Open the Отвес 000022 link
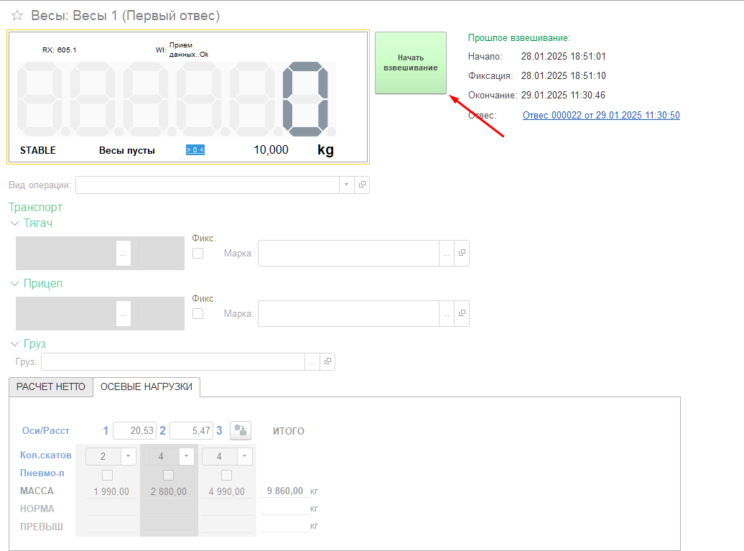Screen dimensions: 744x551 click(601, 115)
